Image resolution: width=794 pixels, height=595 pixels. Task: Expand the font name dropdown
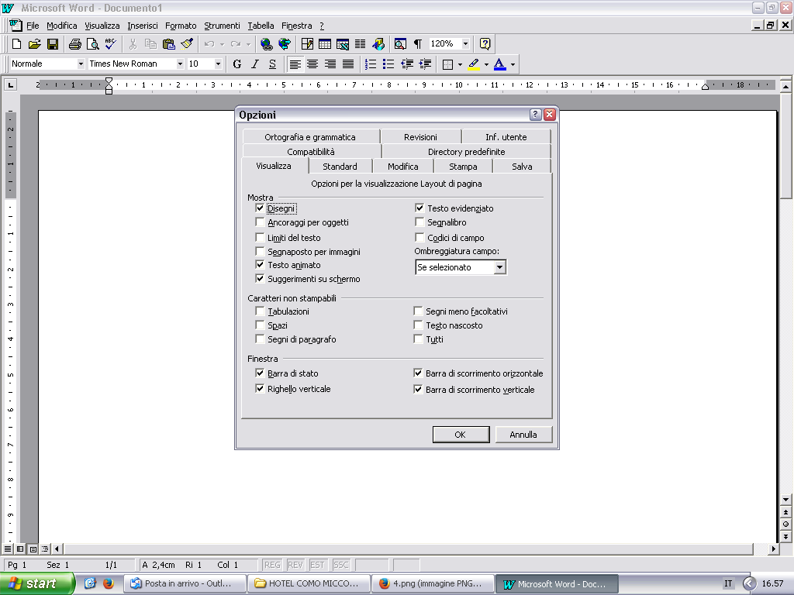(x=180, y=64)
